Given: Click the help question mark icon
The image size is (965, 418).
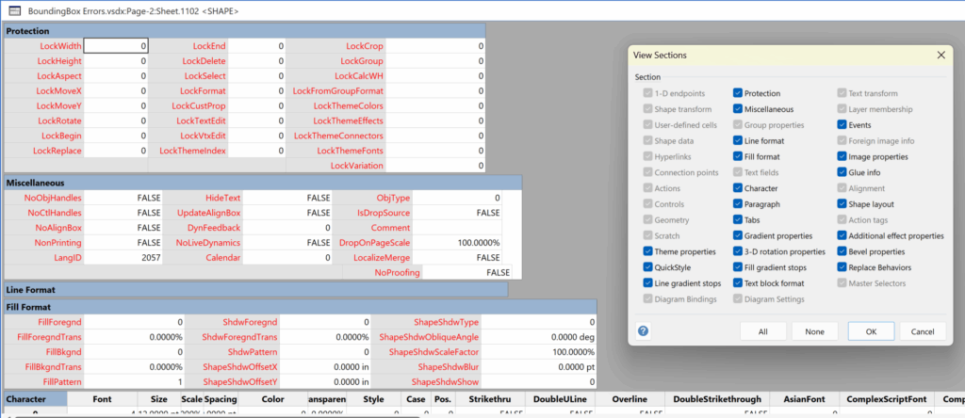Looking at the screenshot, I should [643, 331].
